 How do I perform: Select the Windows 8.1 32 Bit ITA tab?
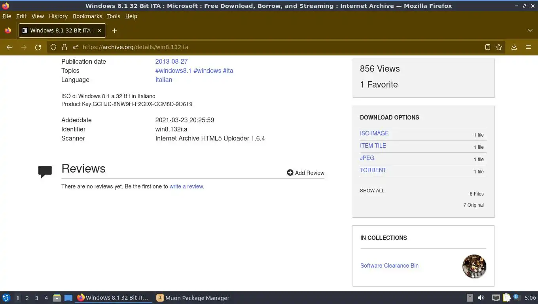[x=62, y=30]
